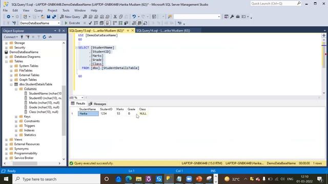Close the Object Explorer panel

pyautogui.click(x=64, y=31)
